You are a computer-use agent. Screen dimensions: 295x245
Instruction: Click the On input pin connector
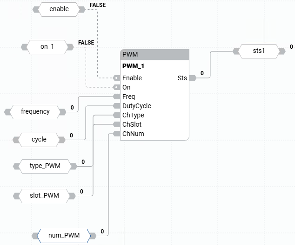point(117,87)
